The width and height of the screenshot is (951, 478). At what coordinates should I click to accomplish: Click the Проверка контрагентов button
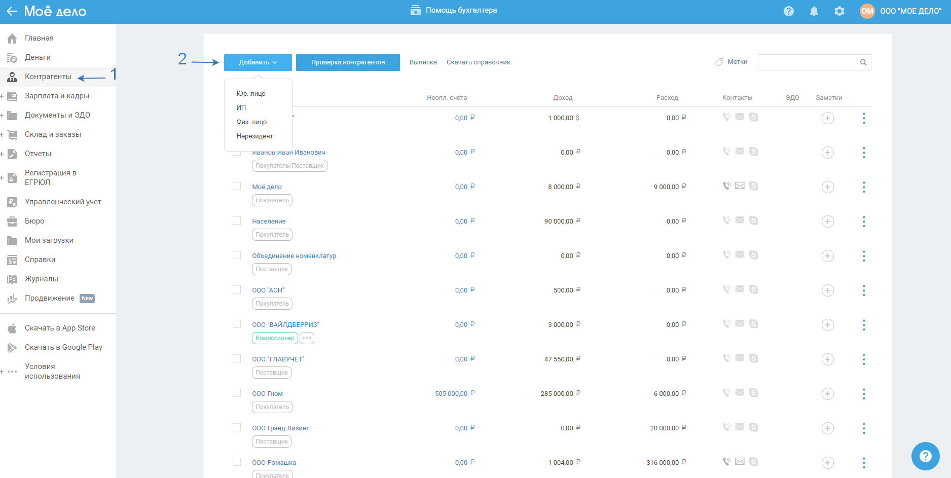pos(348,62)
